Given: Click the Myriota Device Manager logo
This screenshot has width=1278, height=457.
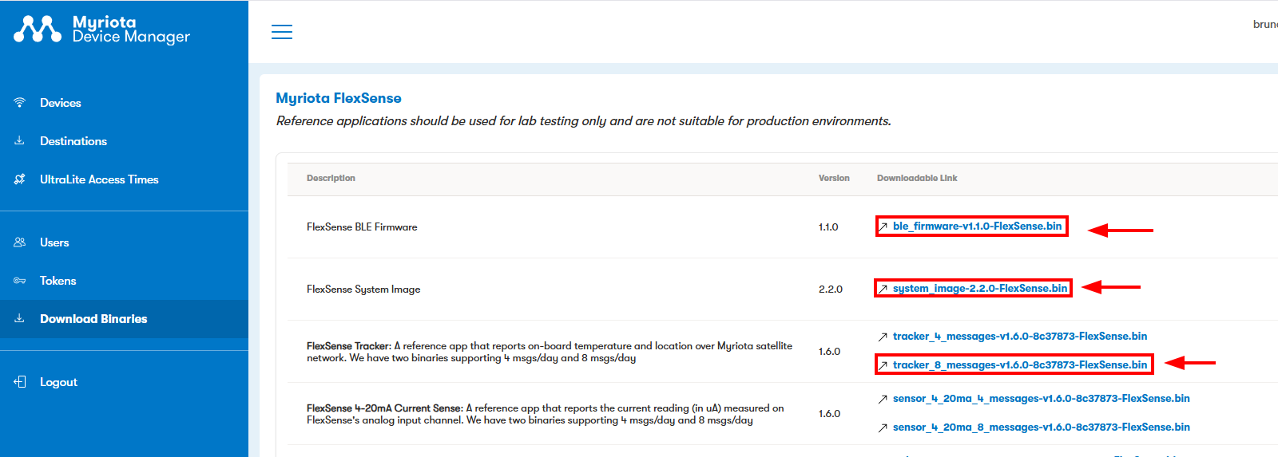Looking at the screenshot, I should click(x=101, y=30).
